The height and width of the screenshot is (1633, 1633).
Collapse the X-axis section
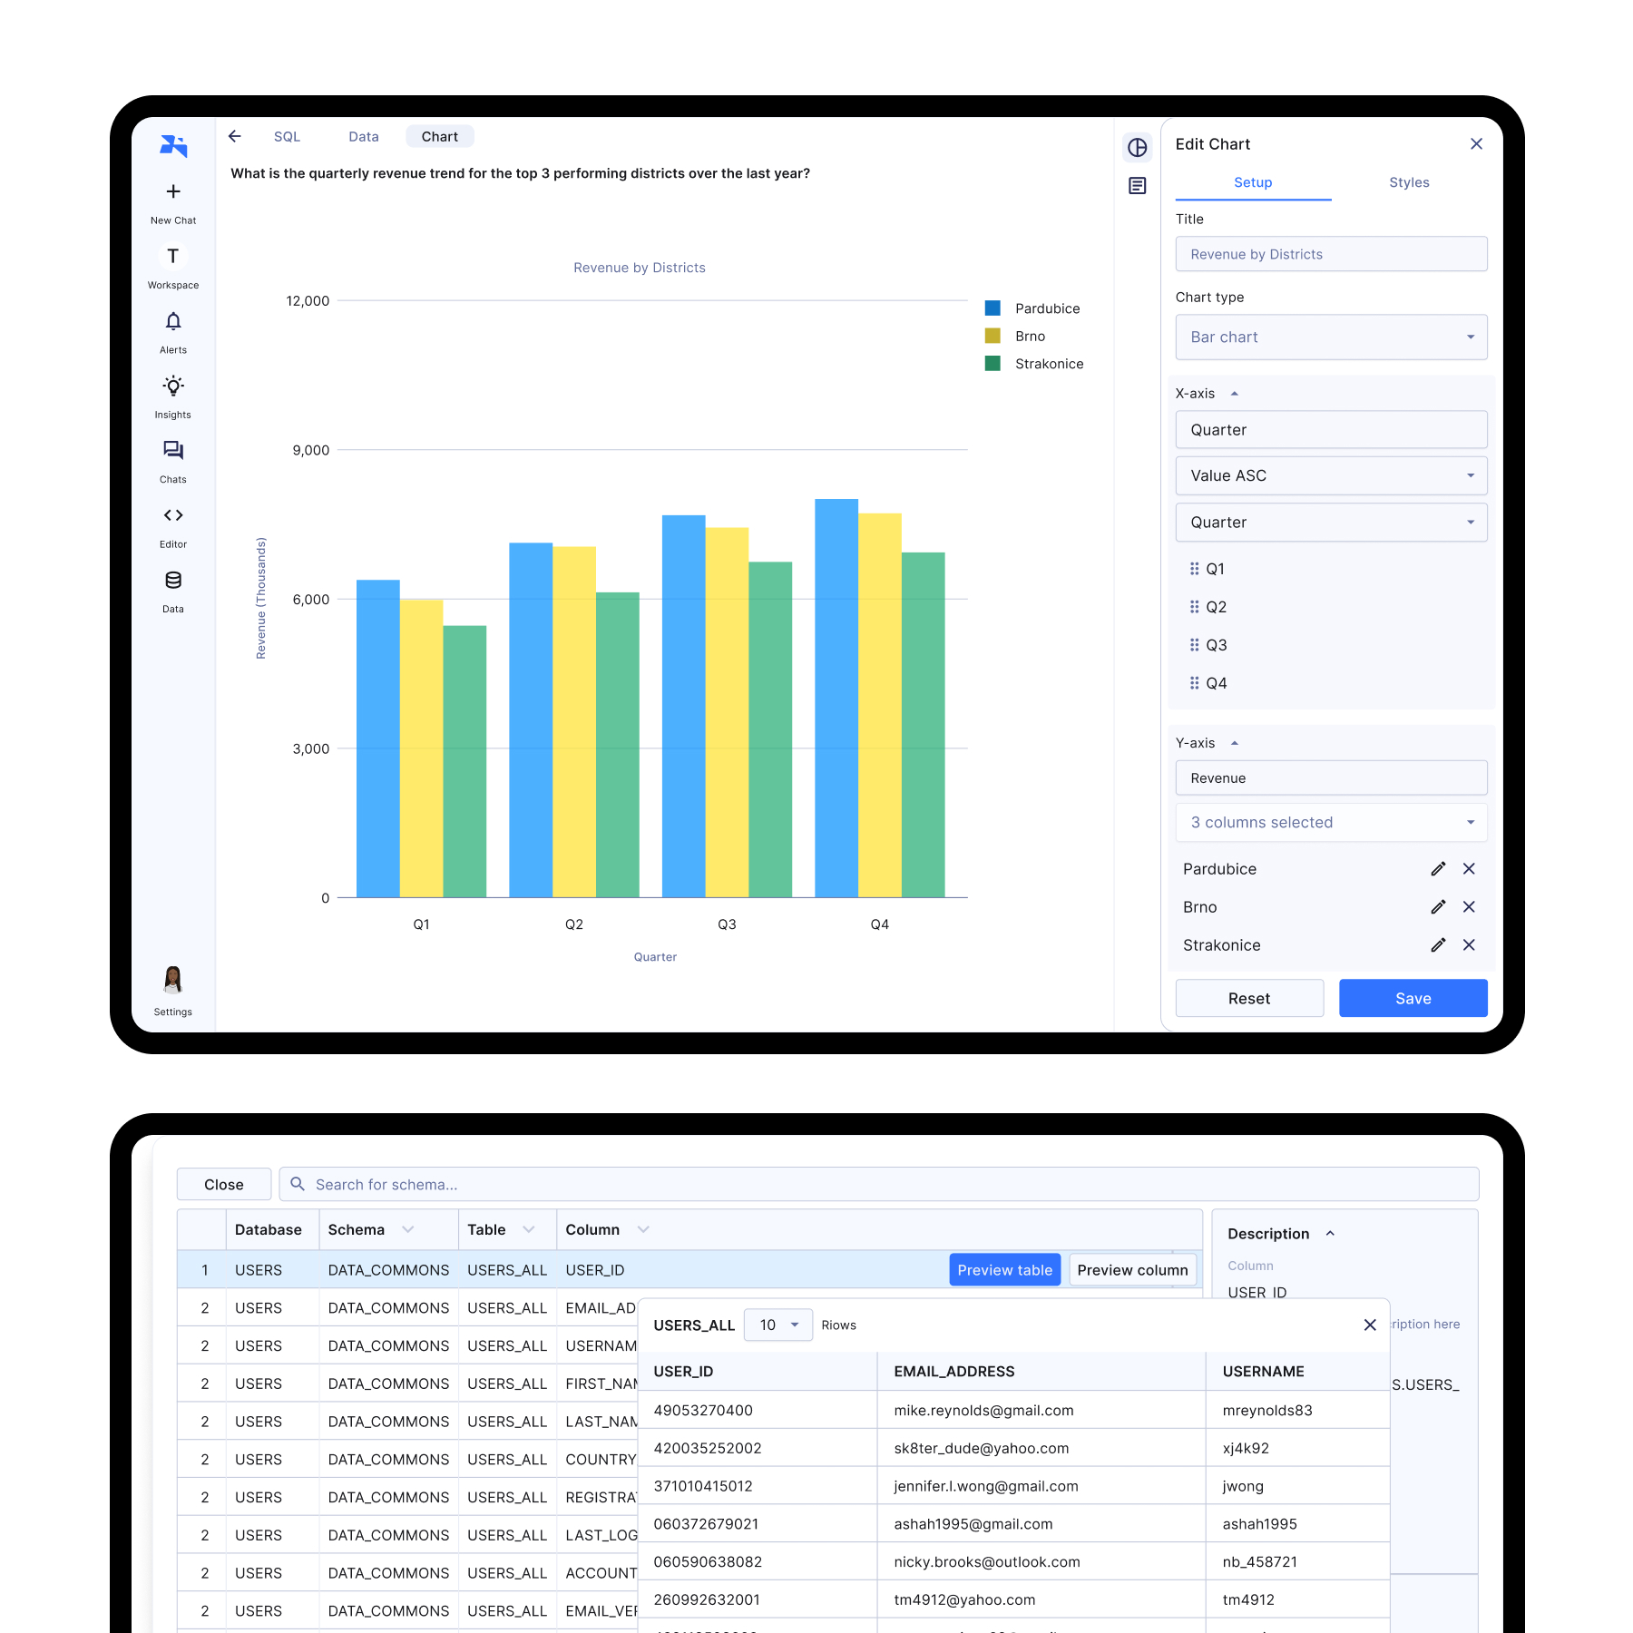(x=1234, y=394)
